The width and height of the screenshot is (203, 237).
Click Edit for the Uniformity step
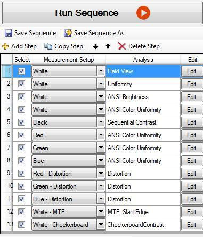coord(192,84)
